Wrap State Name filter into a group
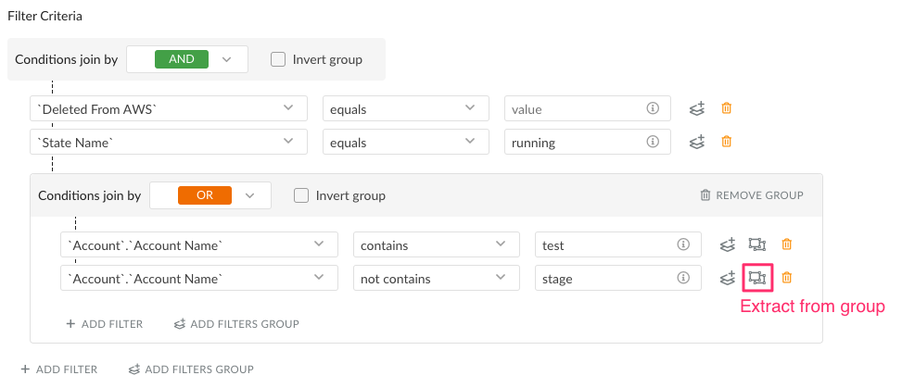The width and height of the screenshot is (902, 388). tap(697, 142)
